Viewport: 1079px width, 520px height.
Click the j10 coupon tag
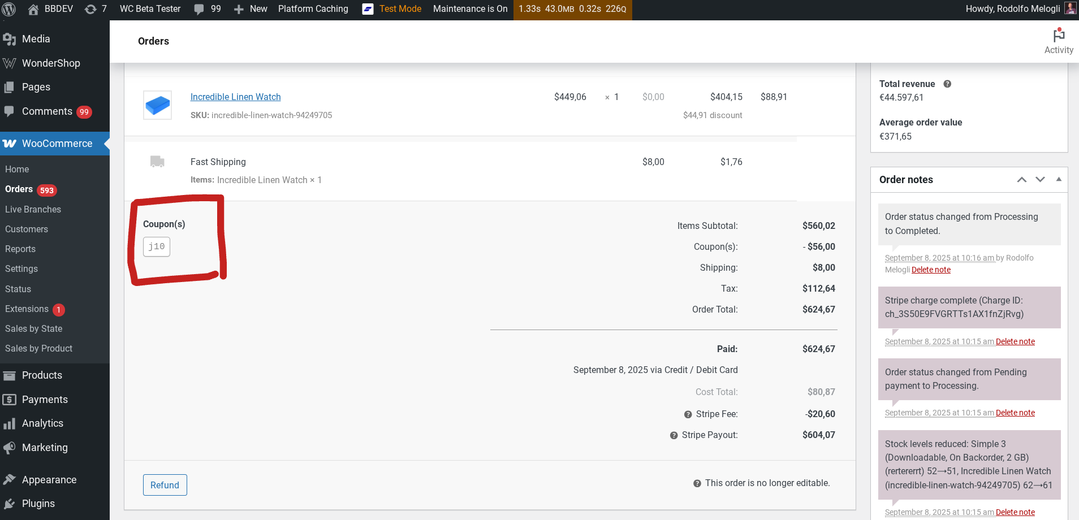click(157, 246)
